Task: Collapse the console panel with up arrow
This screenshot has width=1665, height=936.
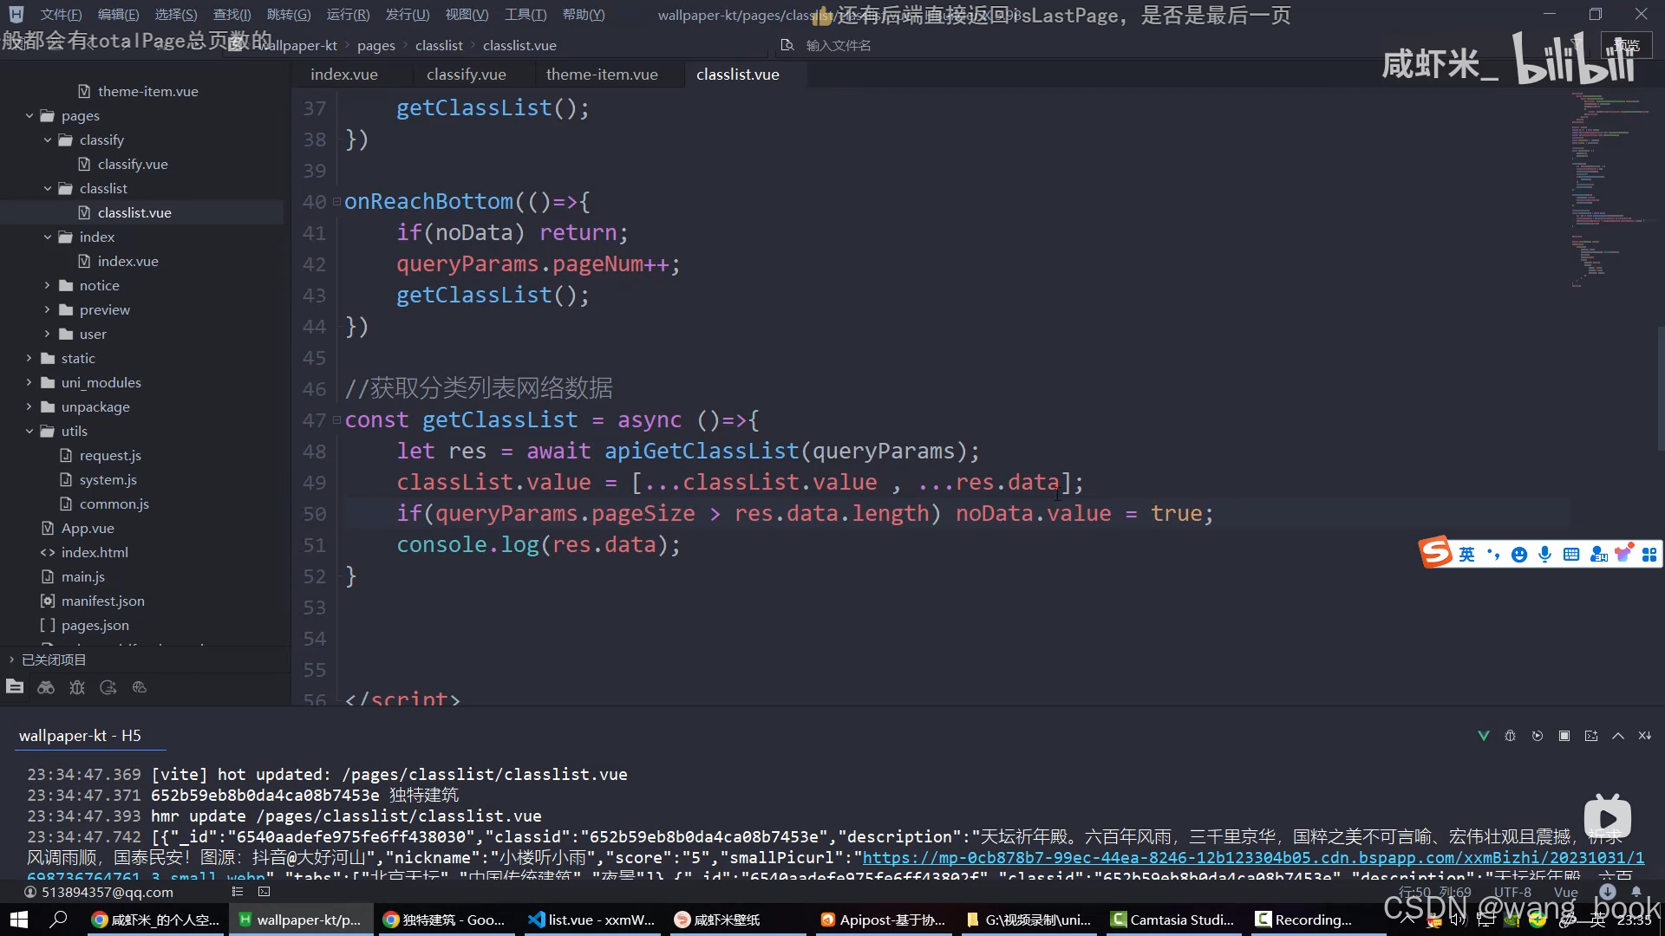Action: (1618, 736)
